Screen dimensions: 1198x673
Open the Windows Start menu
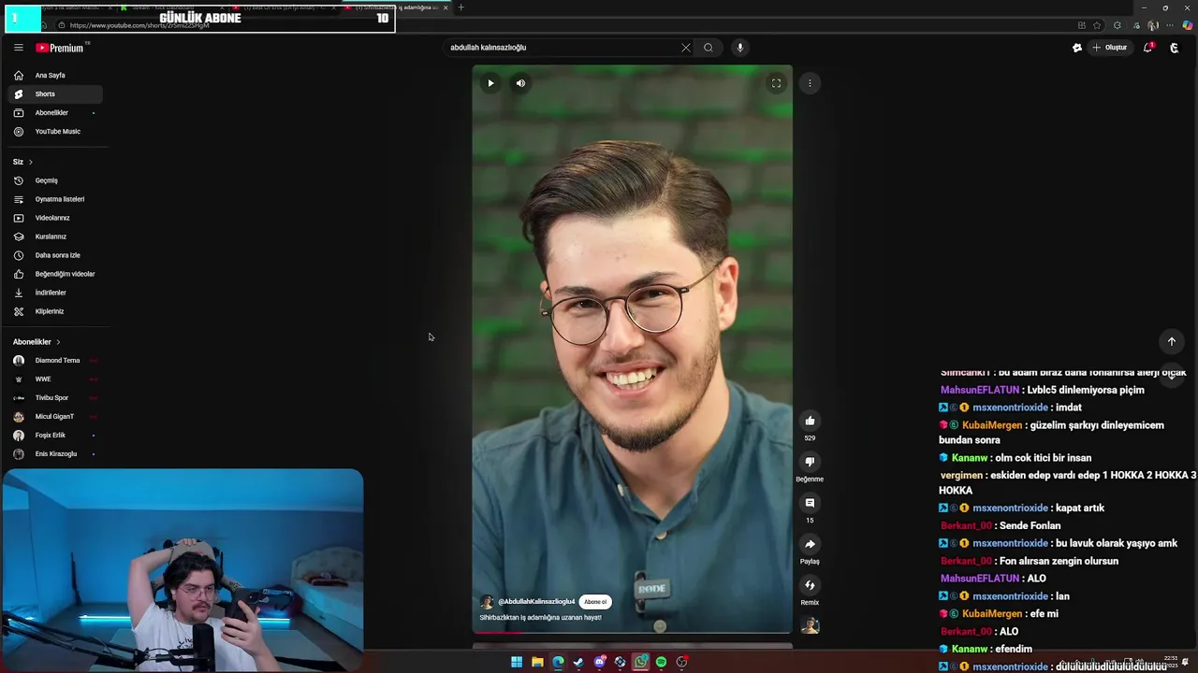pyautogui.click(x=517, y=662)
